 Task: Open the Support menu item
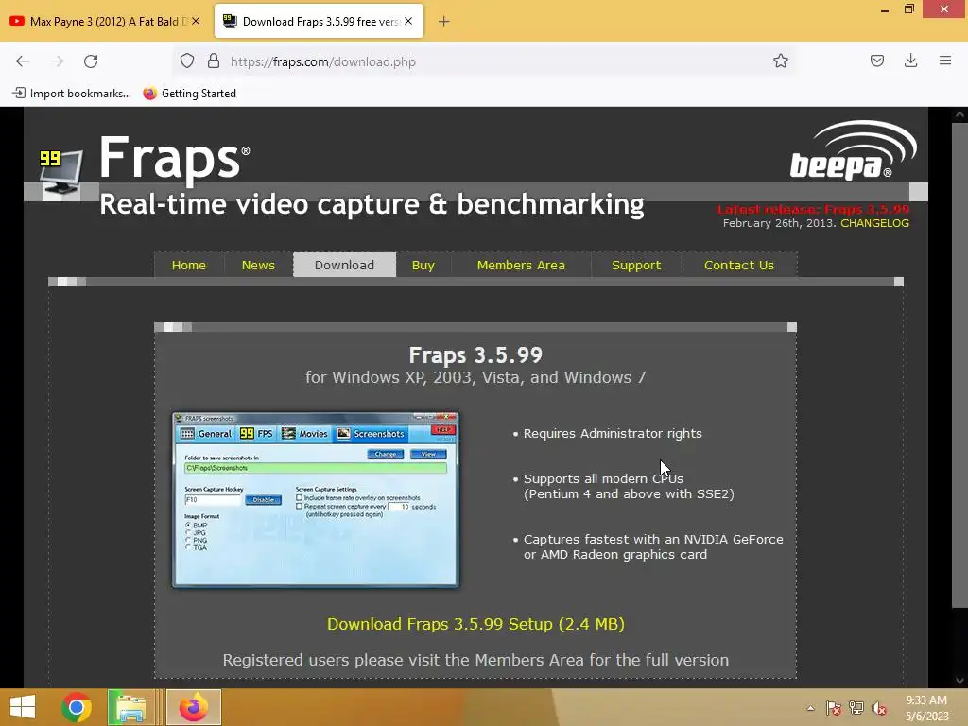click(636, 265)
